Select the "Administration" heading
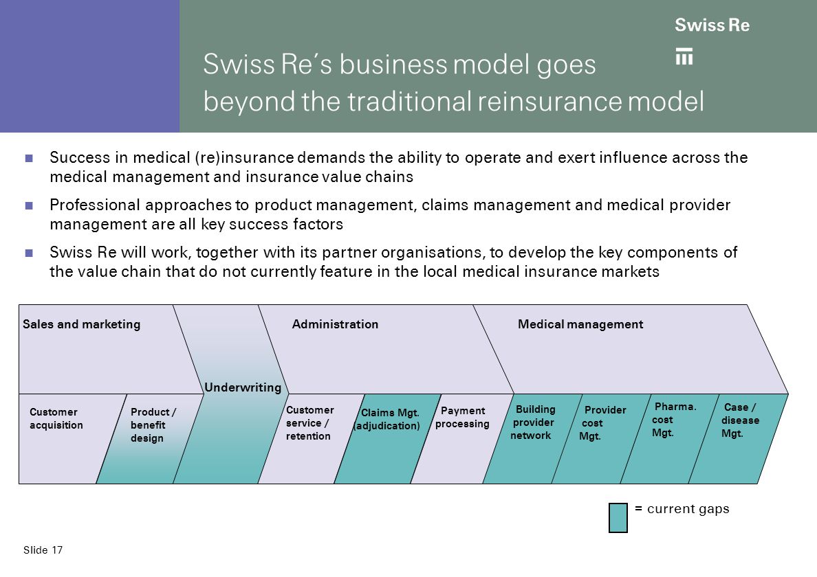The height and width of the screenshot is (577, 817). point(335,324)
